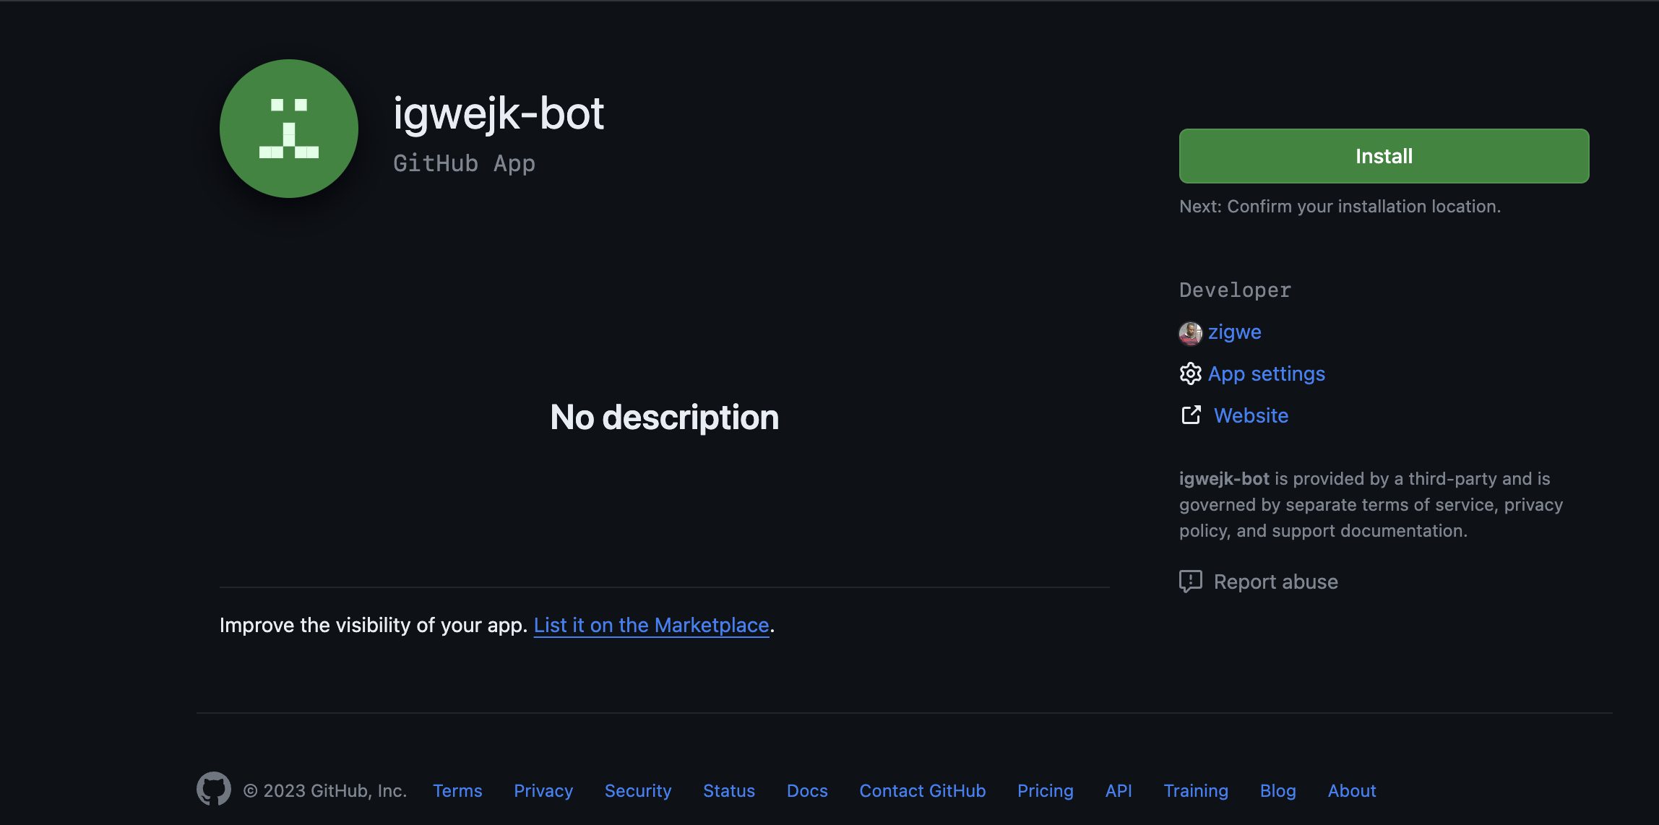Open List it on the Marketplace link
The height and width of the screenshot is (825, 1659).
(651, 626)
